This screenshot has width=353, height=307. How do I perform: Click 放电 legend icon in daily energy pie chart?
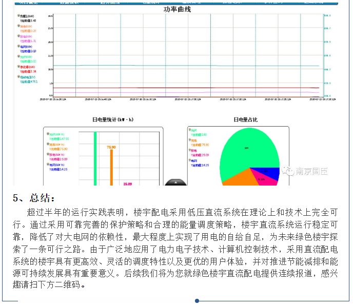tap(190, 151)
